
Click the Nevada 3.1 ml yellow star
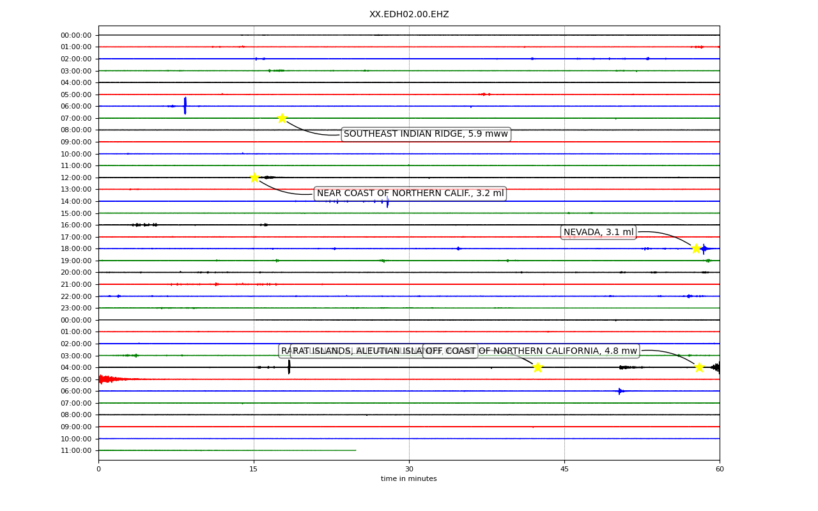tap(696, 248)
